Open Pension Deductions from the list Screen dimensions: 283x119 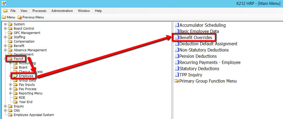198,56
